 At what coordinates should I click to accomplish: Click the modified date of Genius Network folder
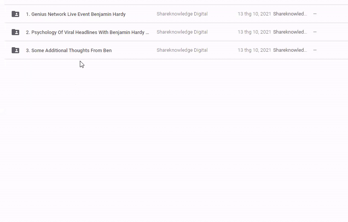254,14
